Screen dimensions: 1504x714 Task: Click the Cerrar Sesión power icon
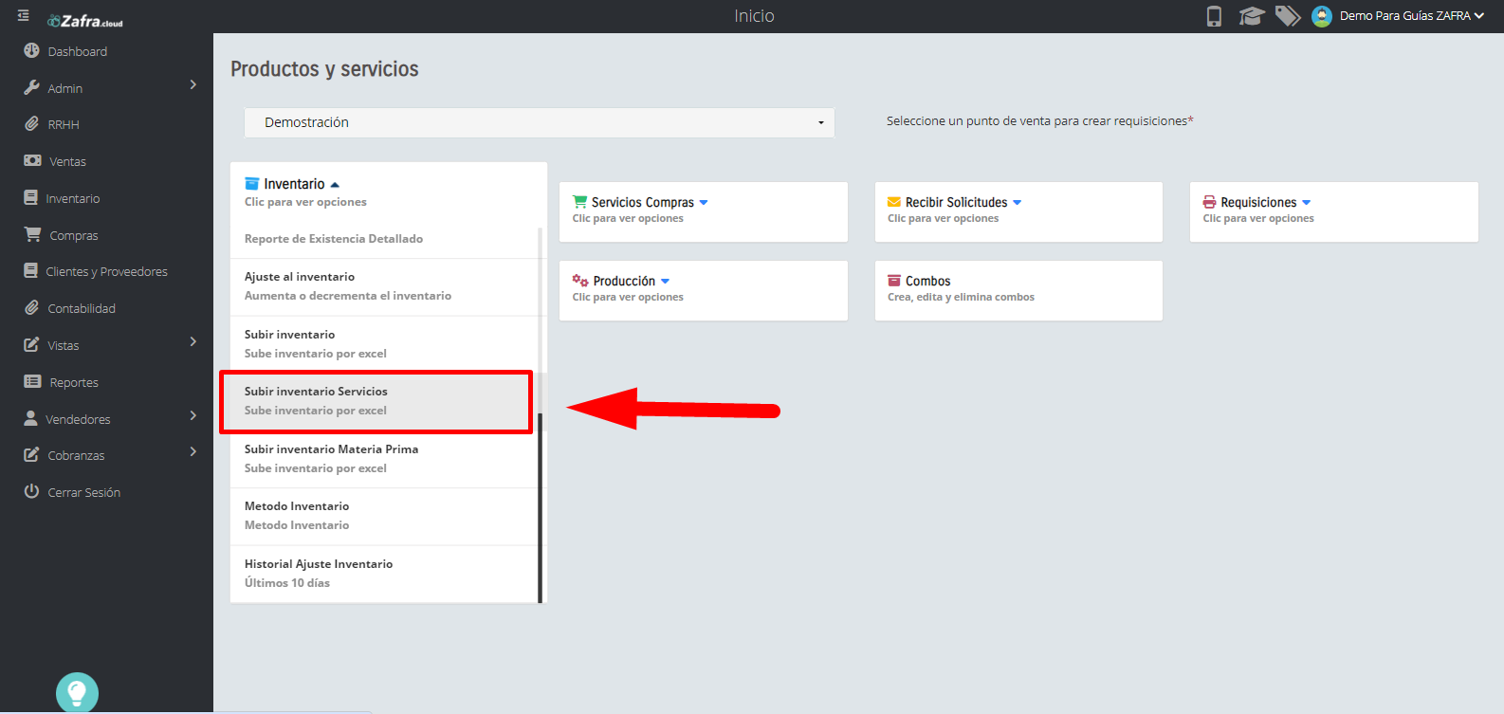pos(31,491)
